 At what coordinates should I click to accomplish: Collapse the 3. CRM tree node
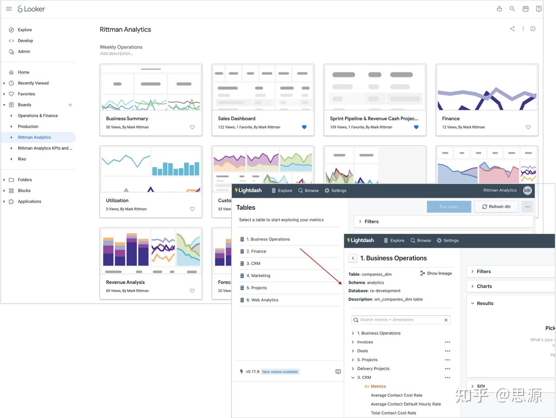(x=353, y=377)
